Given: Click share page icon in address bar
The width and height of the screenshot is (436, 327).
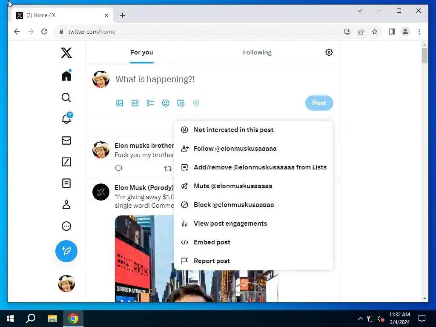Looking at the screenshot, I should (x=361, y=32).
